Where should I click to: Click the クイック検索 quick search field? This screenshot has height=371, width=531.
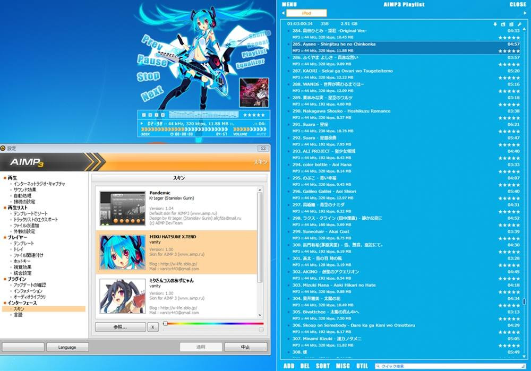click(x=450, y=366)
